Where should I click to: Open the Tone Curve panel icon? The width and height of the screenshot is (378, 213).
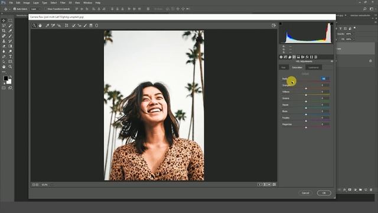[x=285, y=57]
